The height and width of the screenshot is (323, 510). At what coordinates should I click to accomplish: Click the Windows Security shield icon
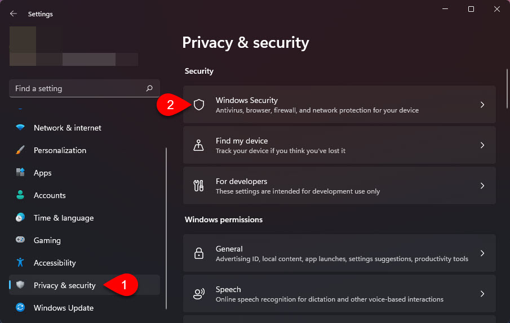tap(199, 105)
